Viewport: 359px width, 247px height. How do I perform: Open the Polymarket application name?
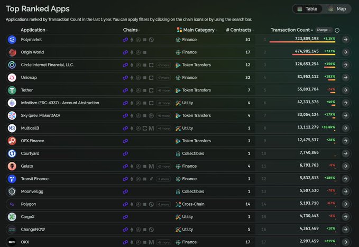pos(31,40)
